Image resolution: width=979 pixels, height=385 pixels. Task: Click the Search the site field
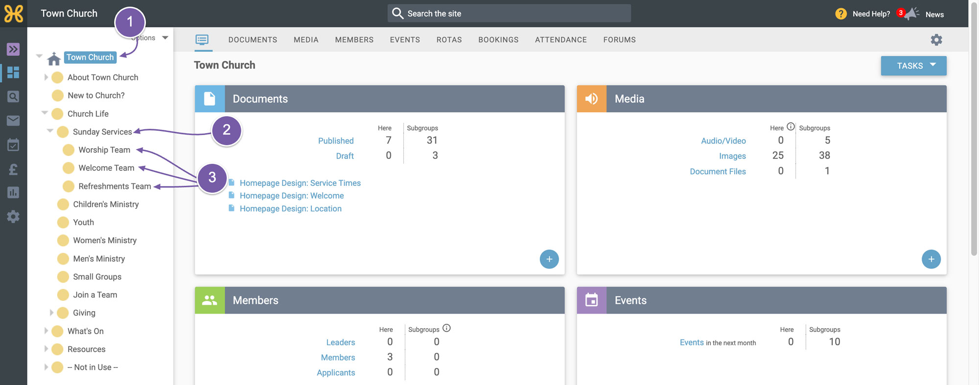pyautogui.click(x=509, y=13)
